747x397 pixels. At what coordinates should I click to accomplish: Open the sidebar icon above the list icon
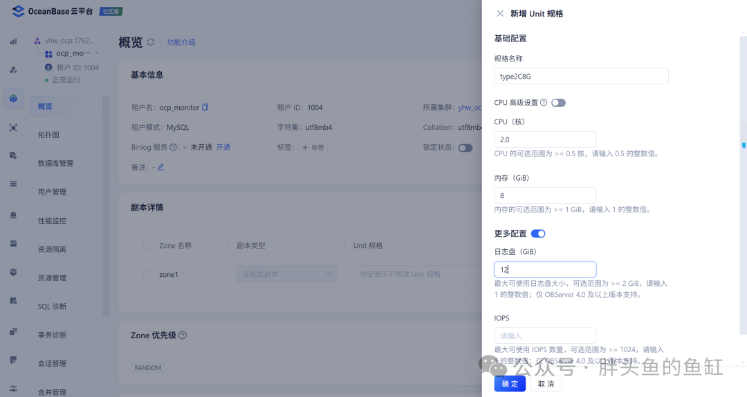tap(13, 155)
